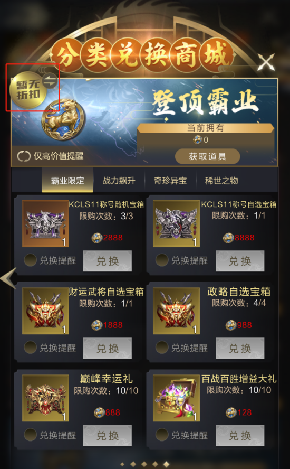Click the swap arrows icon on the discount badge

50,80
